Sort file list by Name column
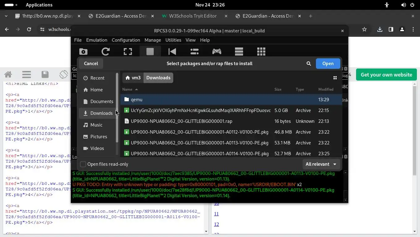This screenshot has height=237, width=420. tap(127, 89)
